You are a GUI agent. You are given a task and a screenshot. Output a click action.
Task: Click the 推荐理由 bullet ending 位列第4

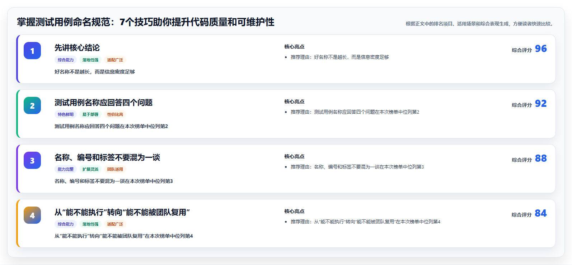point(365,222)
